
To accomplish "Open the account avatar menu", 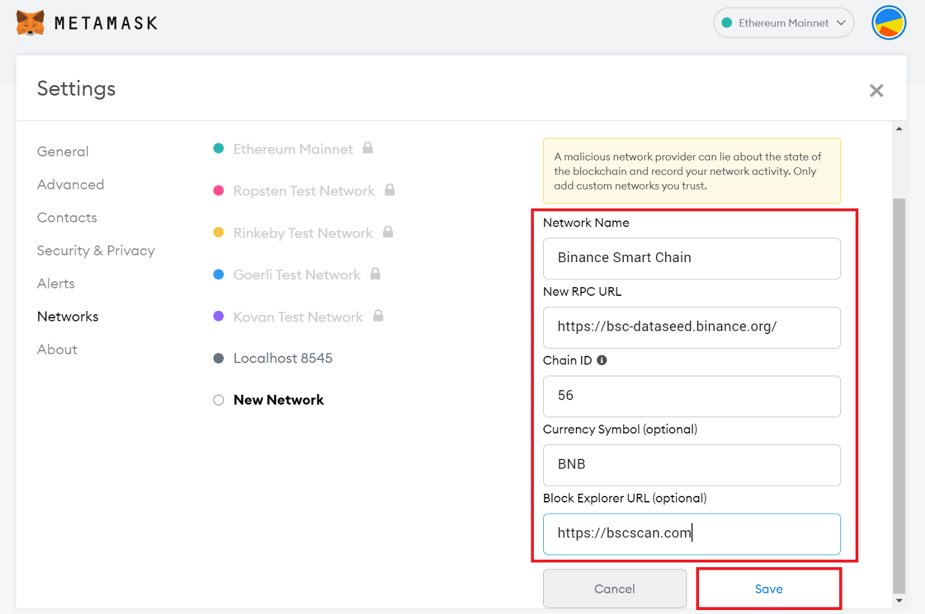I will 889,23.
